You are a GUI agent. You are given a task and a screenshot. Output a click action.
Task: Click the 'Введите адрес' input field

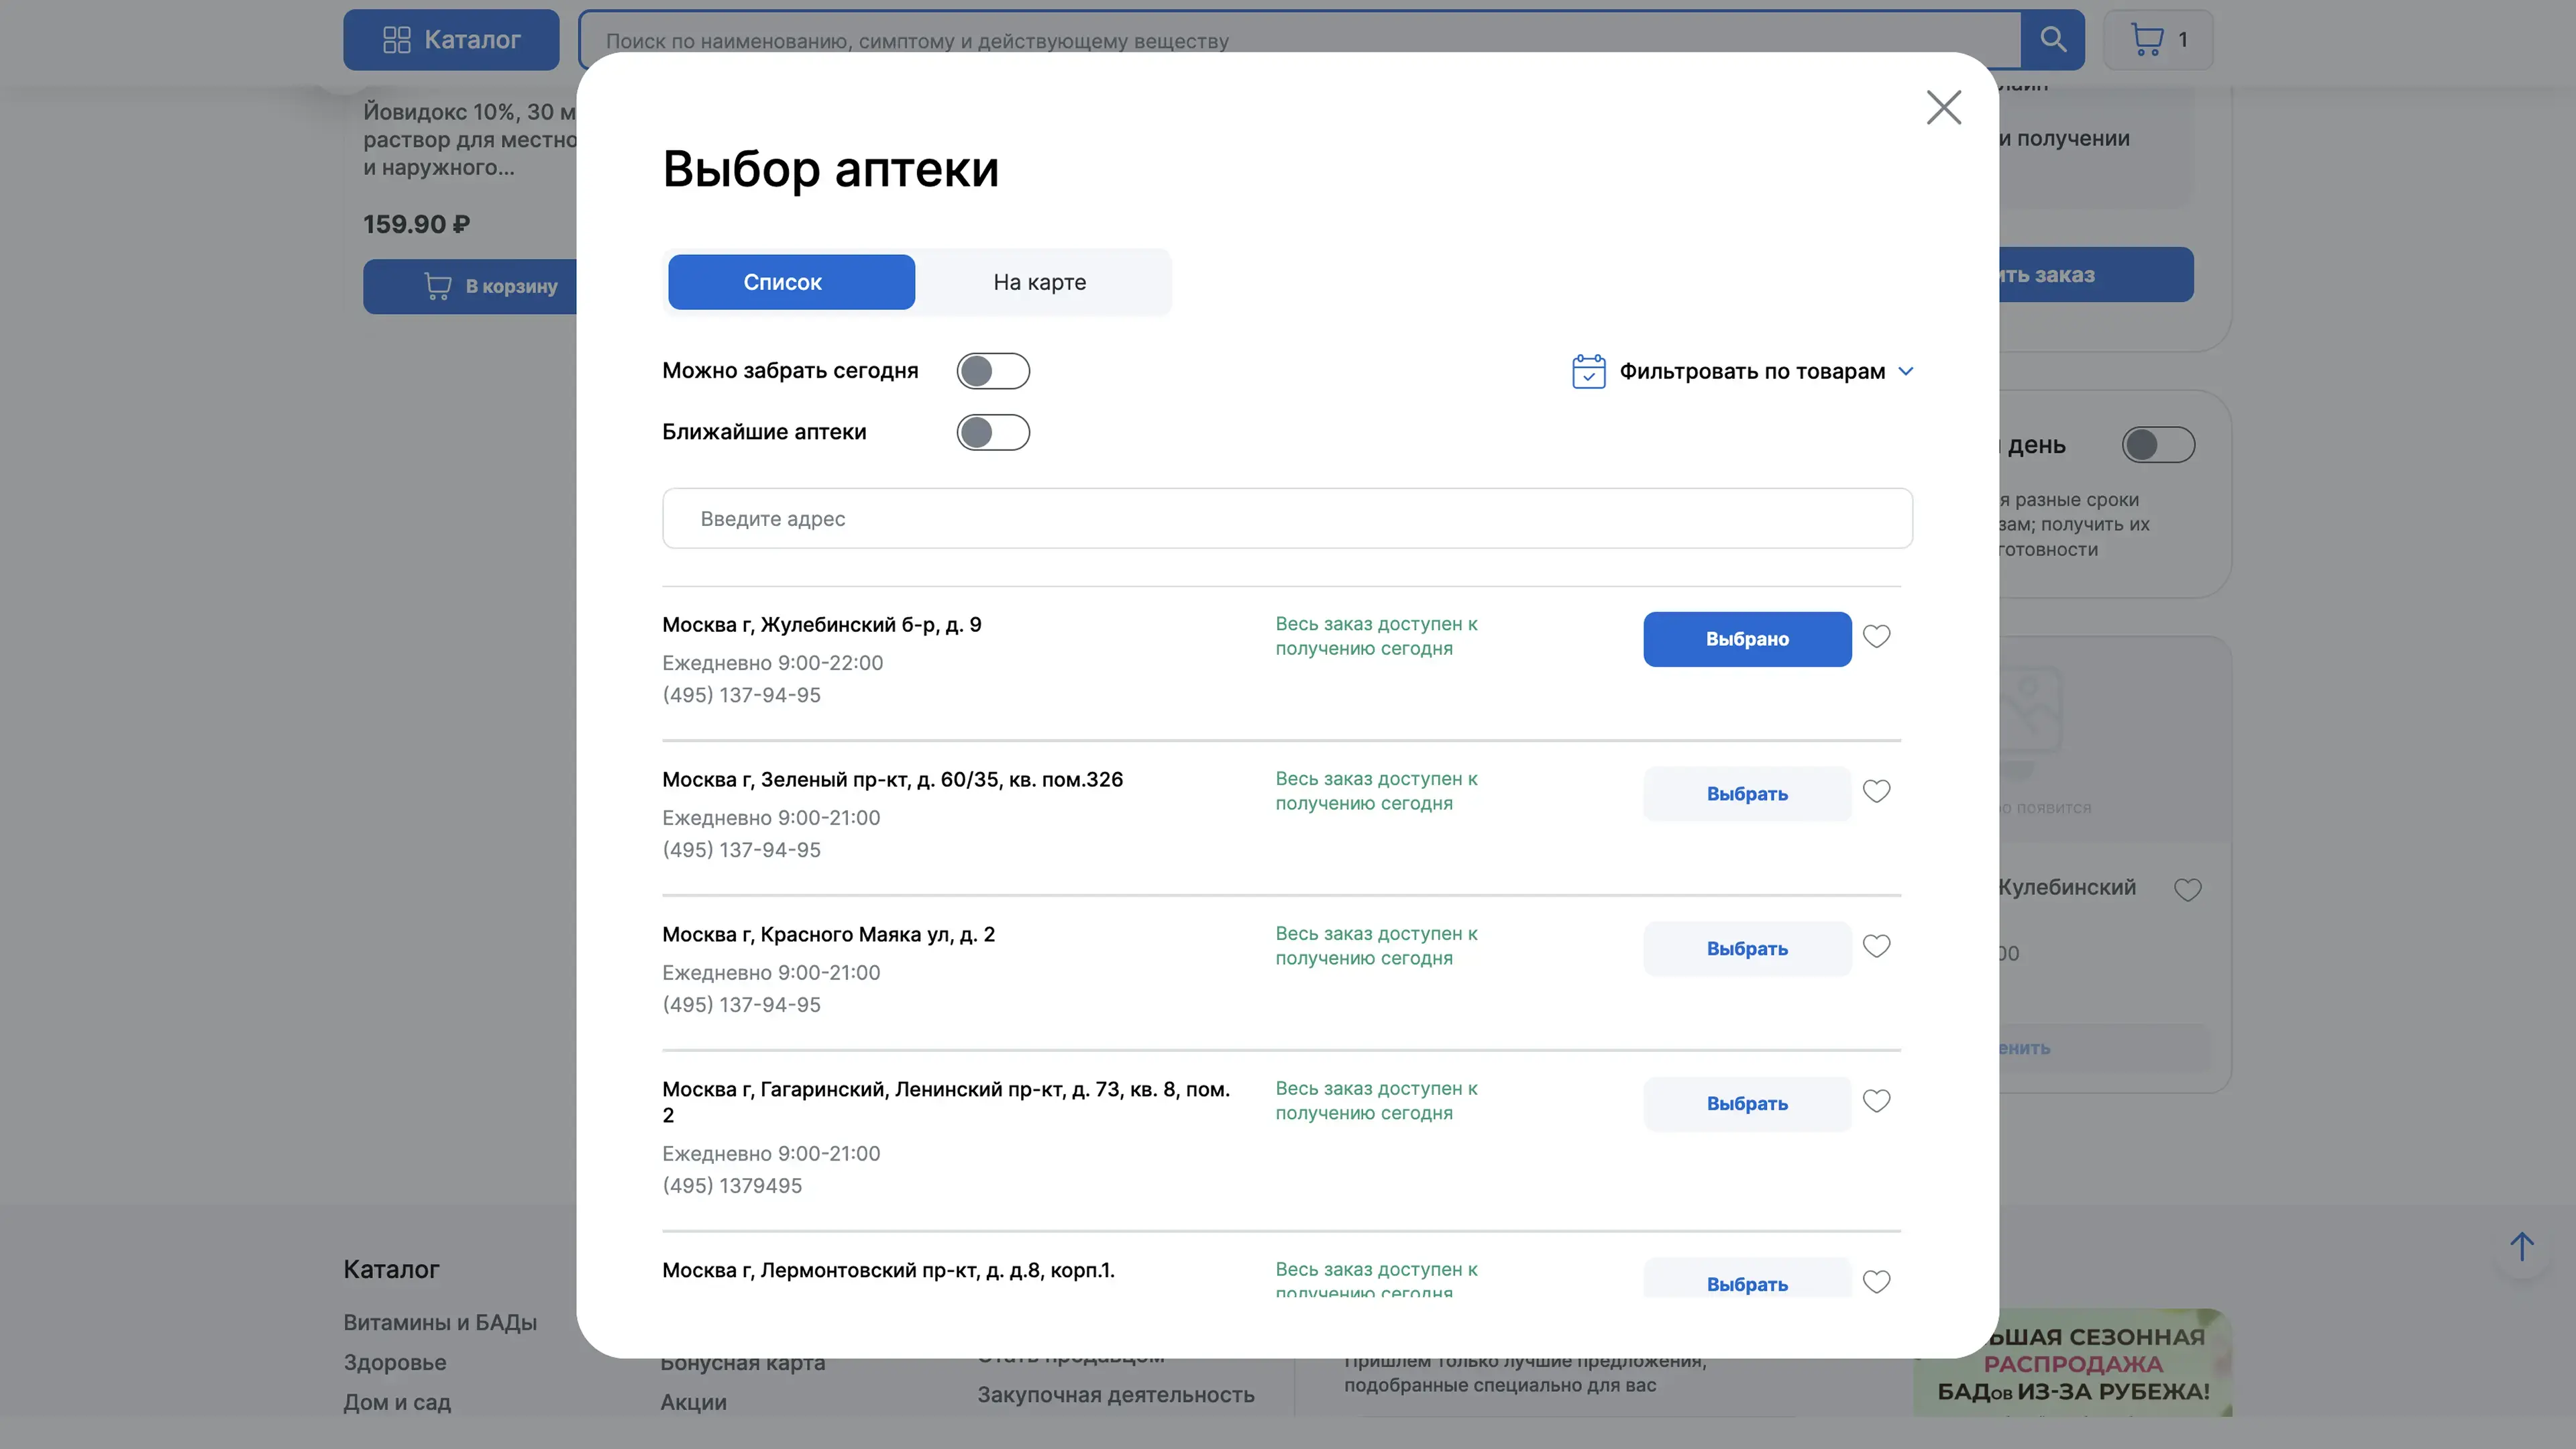pos(1286,518)
